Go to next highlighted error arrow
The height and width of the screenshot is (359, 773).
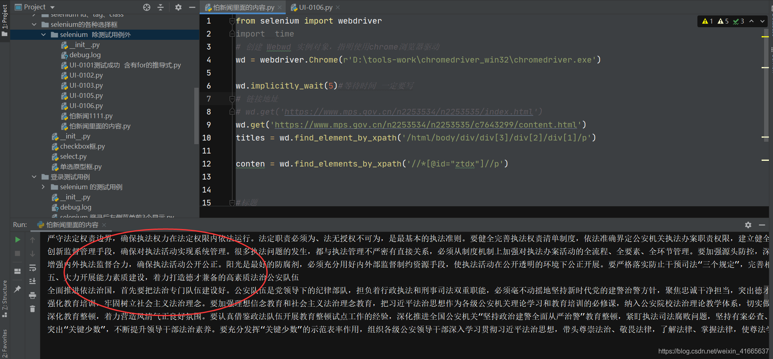[762, 21]
